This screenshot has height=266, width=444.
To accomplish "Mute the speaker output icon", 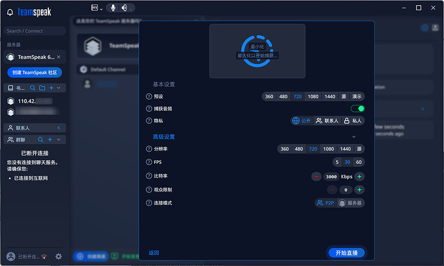I will click(x=124, y=8).
